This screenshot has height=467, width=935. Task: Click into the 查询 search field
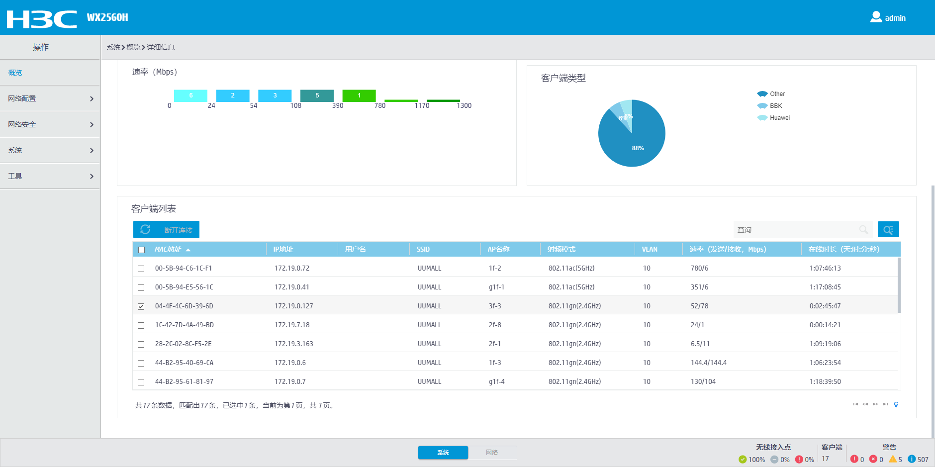[x=796, y=229]
